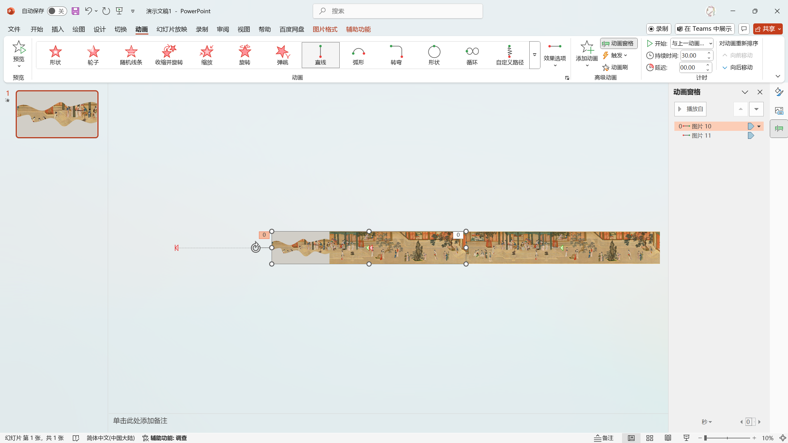788x443 pixels.
Task: Choose the 转弯 motion path
Action: 396,55
